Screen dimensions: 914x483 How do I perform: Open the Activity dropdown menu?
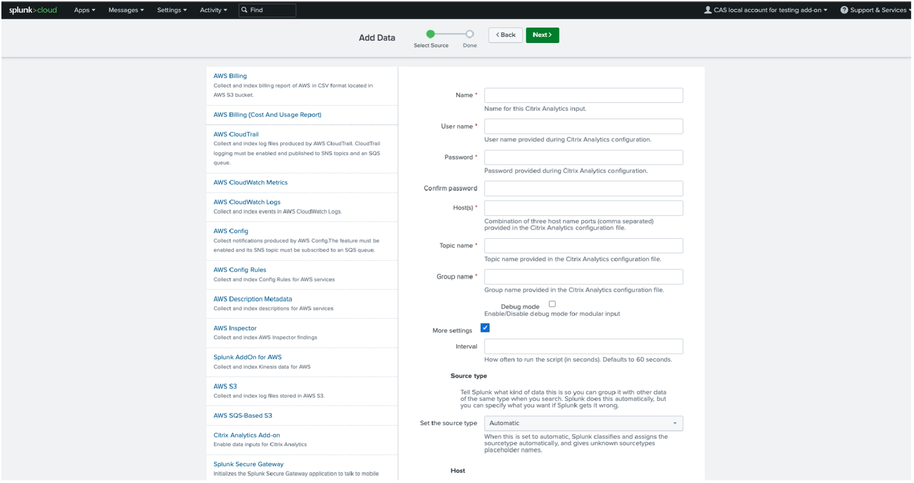tap(213, 10)
